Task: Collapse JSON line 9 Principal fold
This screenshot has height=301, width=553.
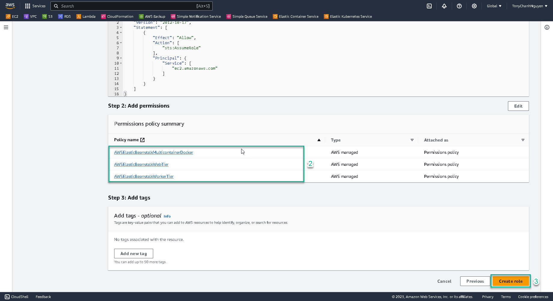Action: click(121, 58)
